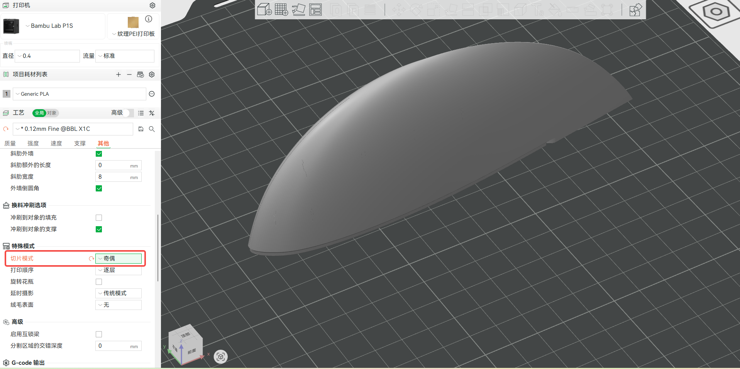Add a filament with plus icon
The width and height of the screenshot is (740, 369).
pyautogui.click(x=119, y=74)
